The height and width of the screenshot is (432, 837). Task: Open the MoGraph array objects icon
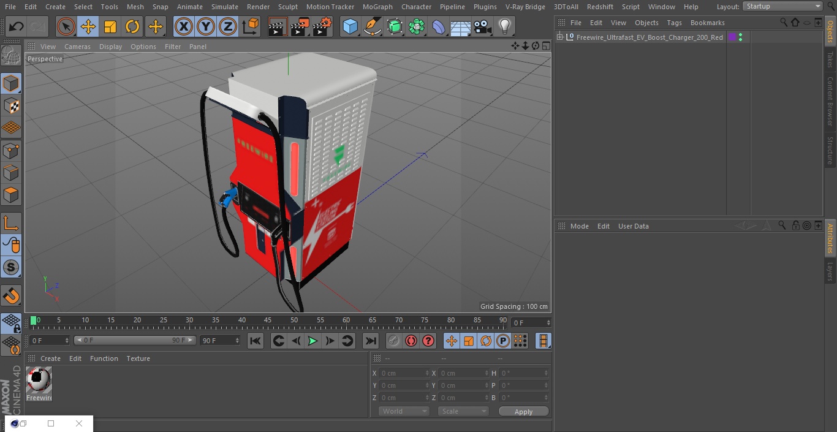pos(417,26)
